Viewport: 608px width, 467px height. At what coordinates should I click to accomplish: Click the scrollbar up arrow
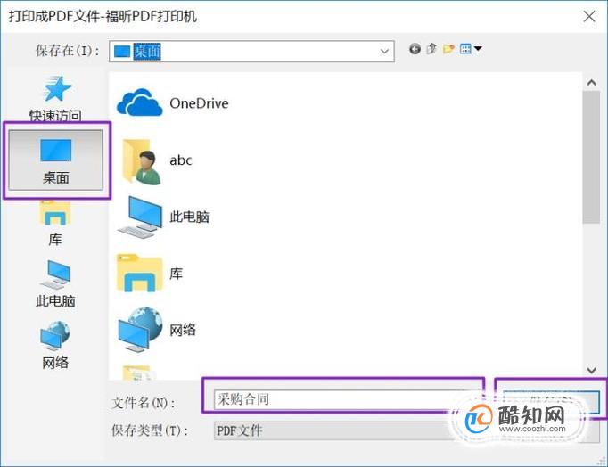591,82
